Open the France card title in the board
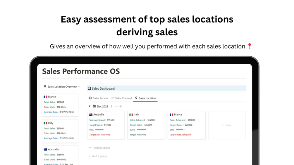 [x=178, y=114]
